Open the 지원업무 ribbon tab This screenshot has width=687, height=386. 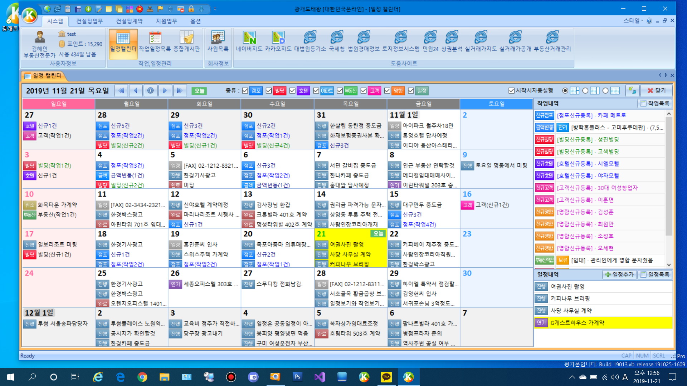(x=166, y=21)
